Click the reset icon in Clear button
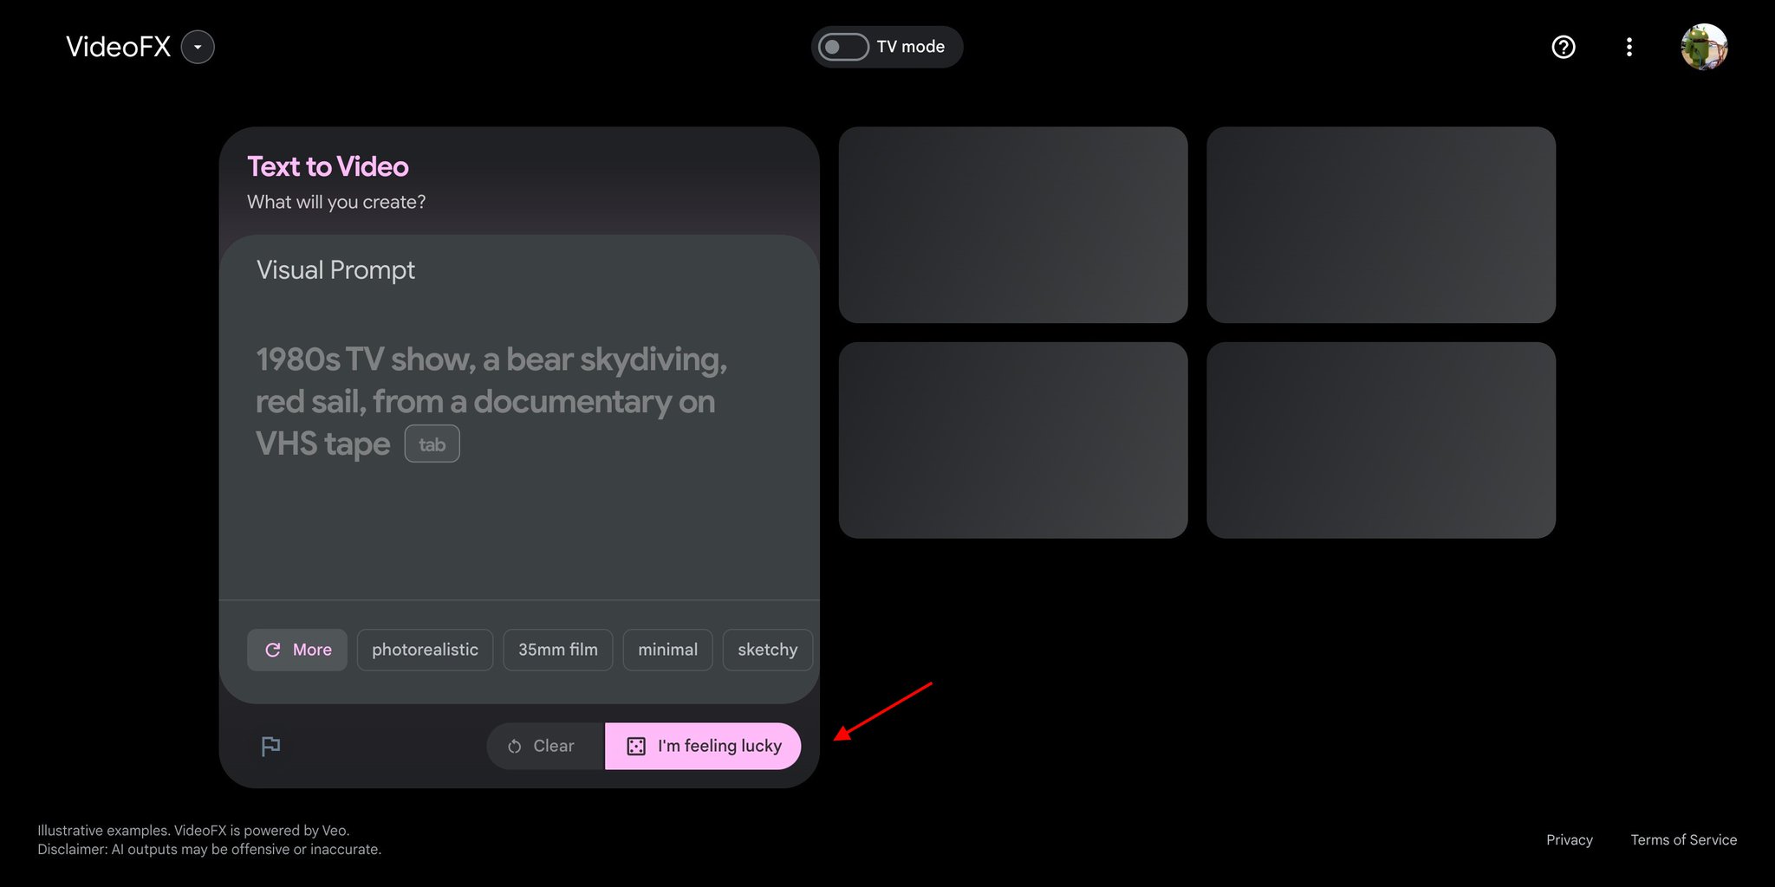The image size is (1775, 887). [515, 746]
